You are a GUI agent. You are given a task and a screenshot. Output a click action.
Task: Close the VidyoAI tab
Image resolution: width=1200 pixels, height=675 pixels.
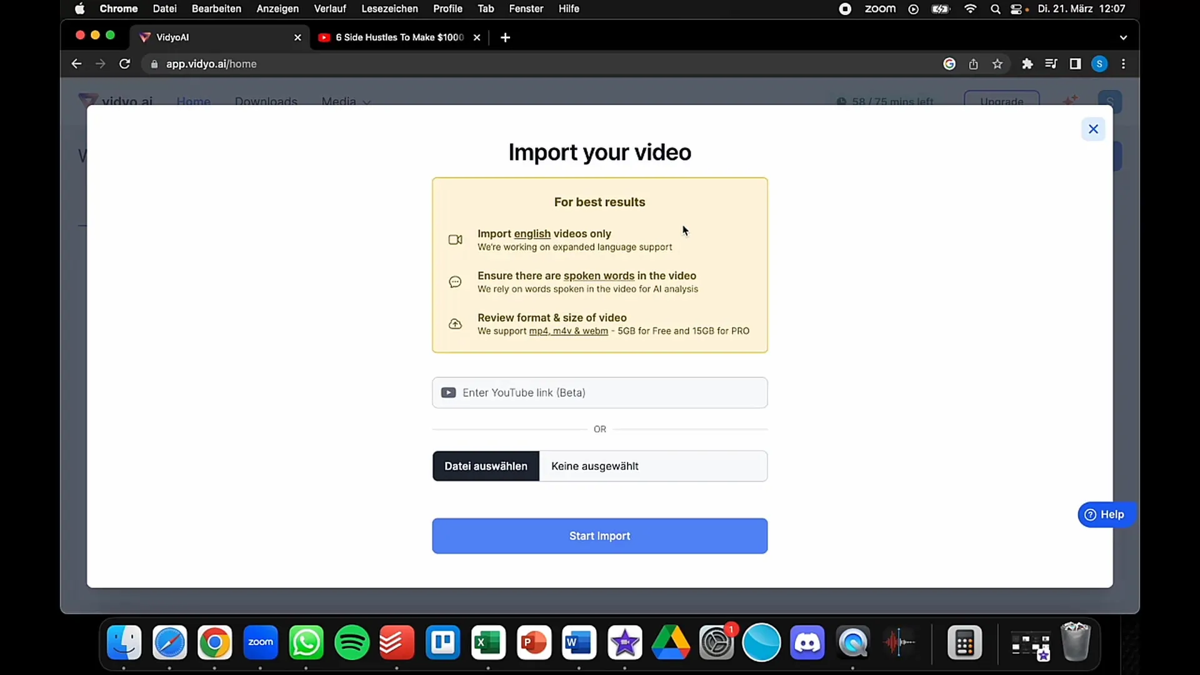(297, 37)
